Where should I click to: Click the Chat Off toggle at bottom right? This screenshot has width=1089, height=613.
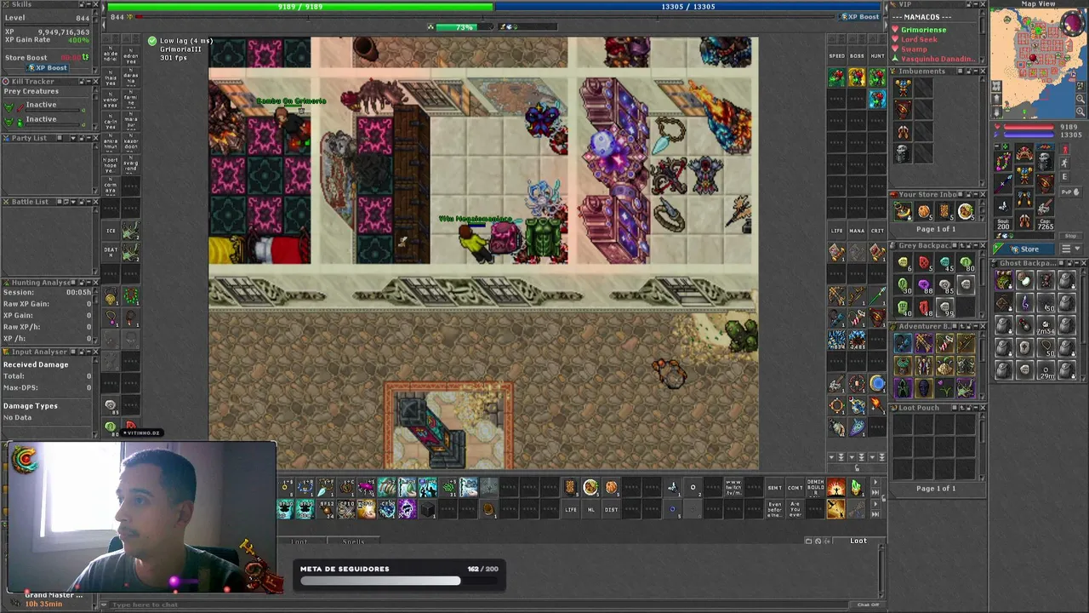tap(869, 604)
